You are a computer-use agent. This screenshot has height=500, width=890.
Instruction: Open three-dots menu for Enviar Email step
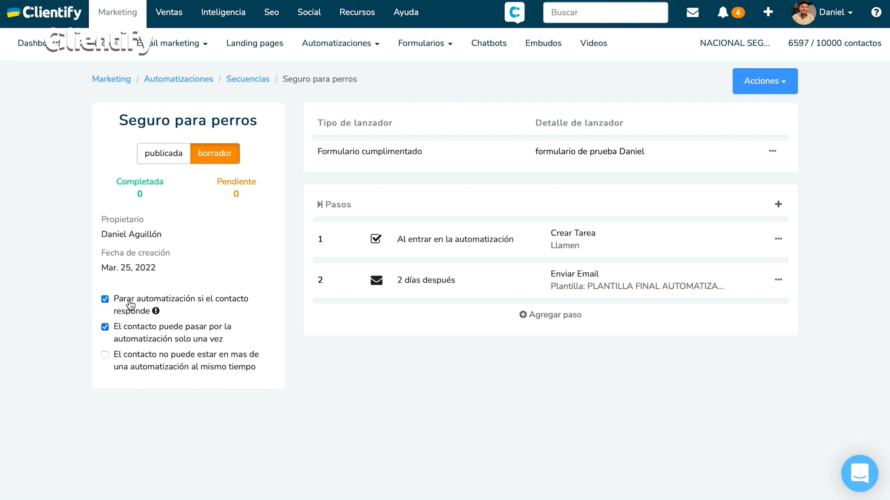point(778,280)
